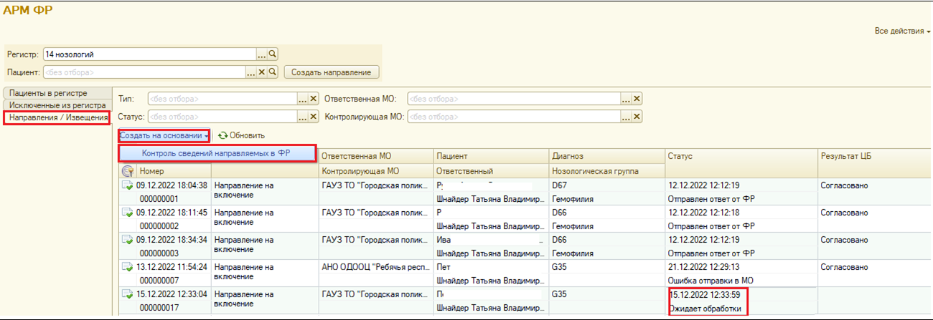The image size is (933, 320).
Task: Expand Создать на основании dropdown
Action: tap(164, 135)
